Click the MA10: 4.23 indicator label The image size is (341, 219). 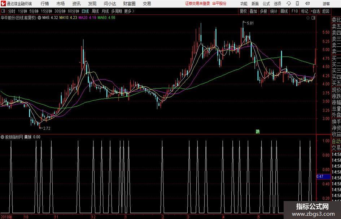[x=68, y=18]
